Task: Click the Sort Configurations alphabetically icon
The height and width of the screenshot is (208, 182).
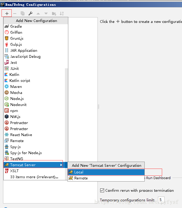Action: pos(62,14)
